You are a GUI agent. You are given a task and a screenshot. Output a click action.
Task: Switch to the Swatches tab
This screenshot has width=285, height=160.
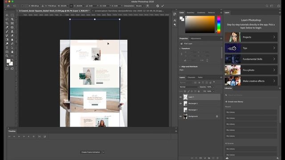pyautogui.click(x=191, y=12)
